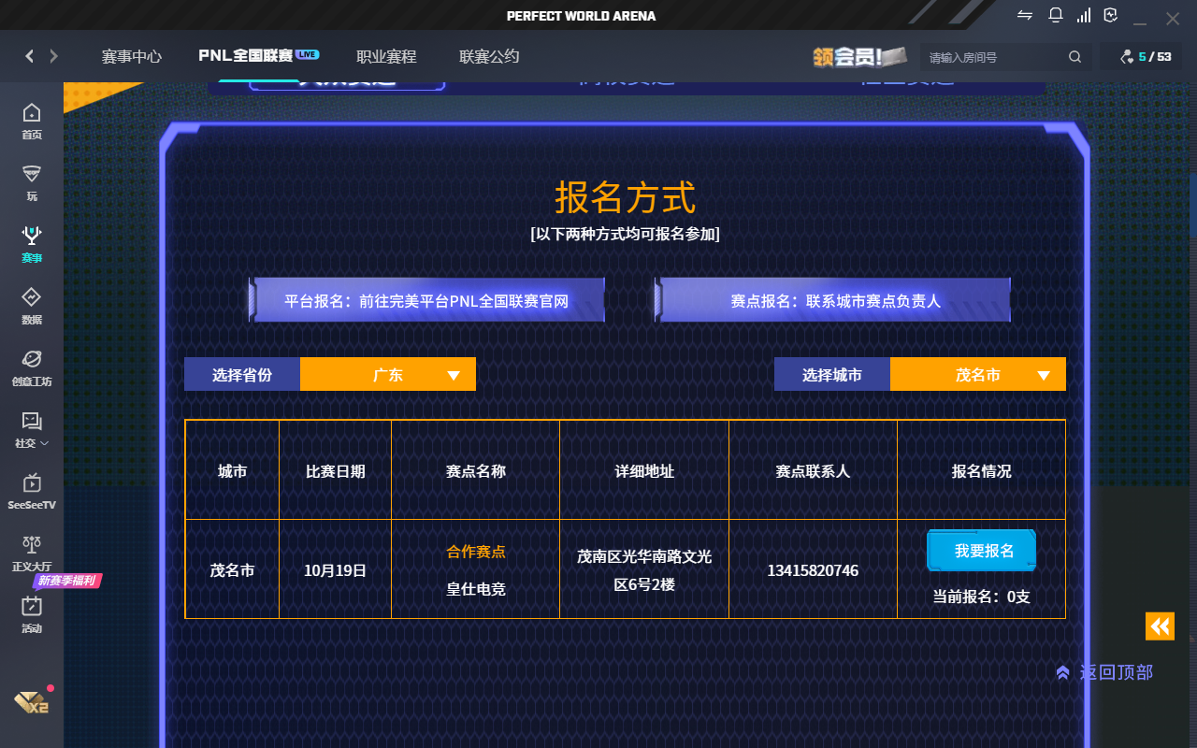Open the 5/53 online friends counter

1146,57
